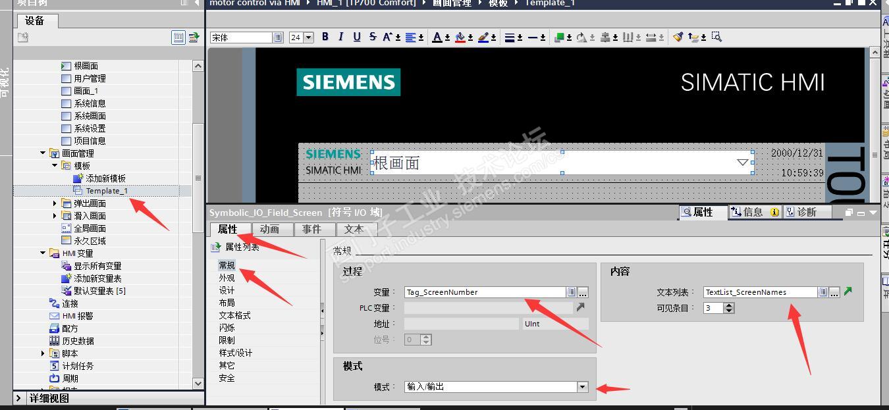
Task: Click the zoom selection magnifier icon
Action: click(x=716, y=37)
